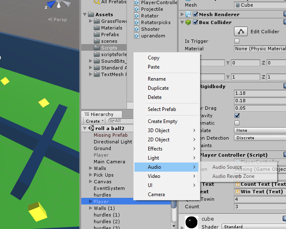The image size is (286, 229).
Task: Open the Interpolate None dropdown
Action: (x=260, y=131)
